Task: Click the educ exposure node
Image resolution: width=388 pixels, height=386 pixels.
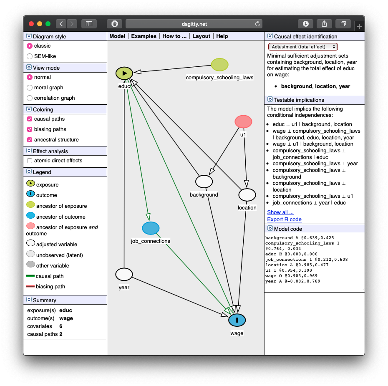Action: click(124, 73)
